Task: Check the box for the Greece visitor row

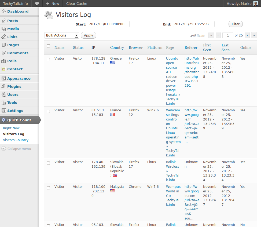Action: [x=48, y=60]
